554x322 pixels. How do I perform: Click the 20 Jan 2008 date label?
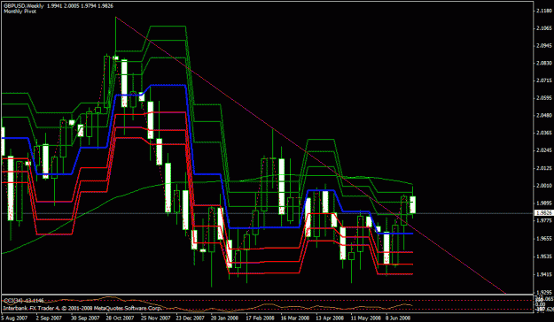coord(224,318)
